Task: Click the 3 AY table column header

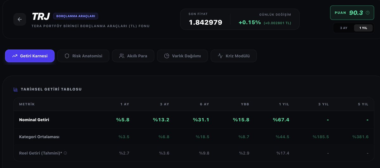Action: [164, 104]
